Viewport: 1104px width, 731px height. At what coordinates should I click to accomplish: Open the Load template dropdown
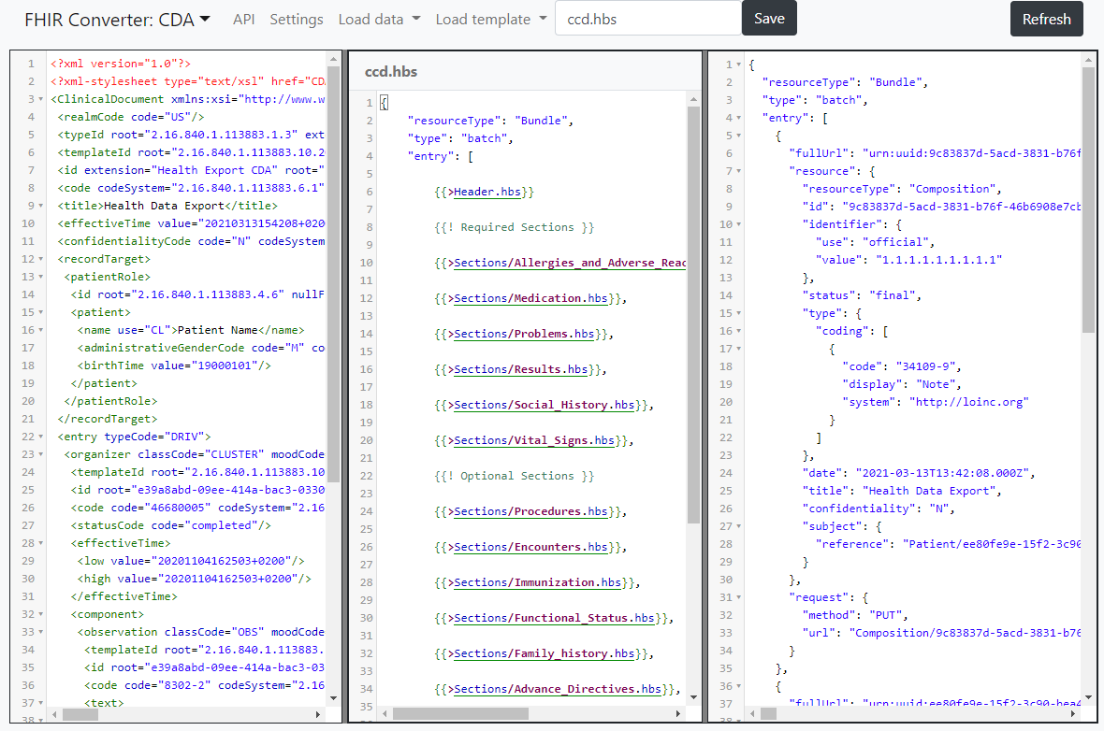[490, 19]
